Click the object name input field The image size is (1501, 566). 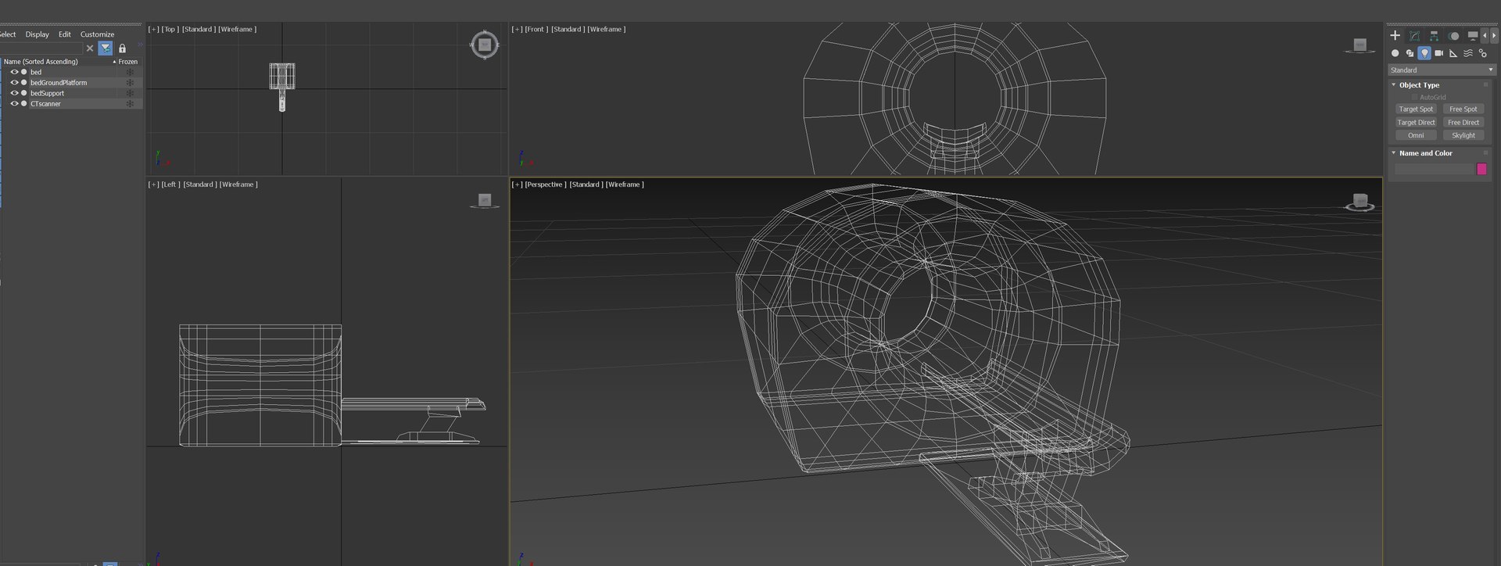tap(1434, 169)
